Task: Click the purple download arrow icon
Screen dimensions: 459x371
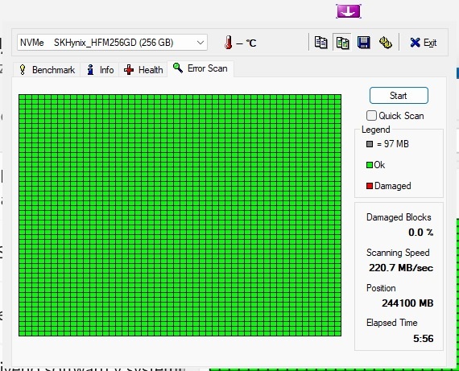Action: pos(349,11)
